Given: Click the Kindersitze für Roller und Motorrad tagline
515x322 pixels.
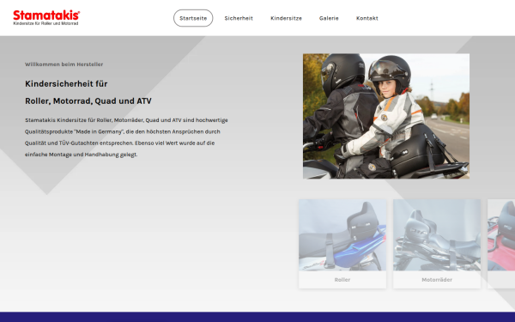Looking at the screenshot, I should tap(45, 24).
